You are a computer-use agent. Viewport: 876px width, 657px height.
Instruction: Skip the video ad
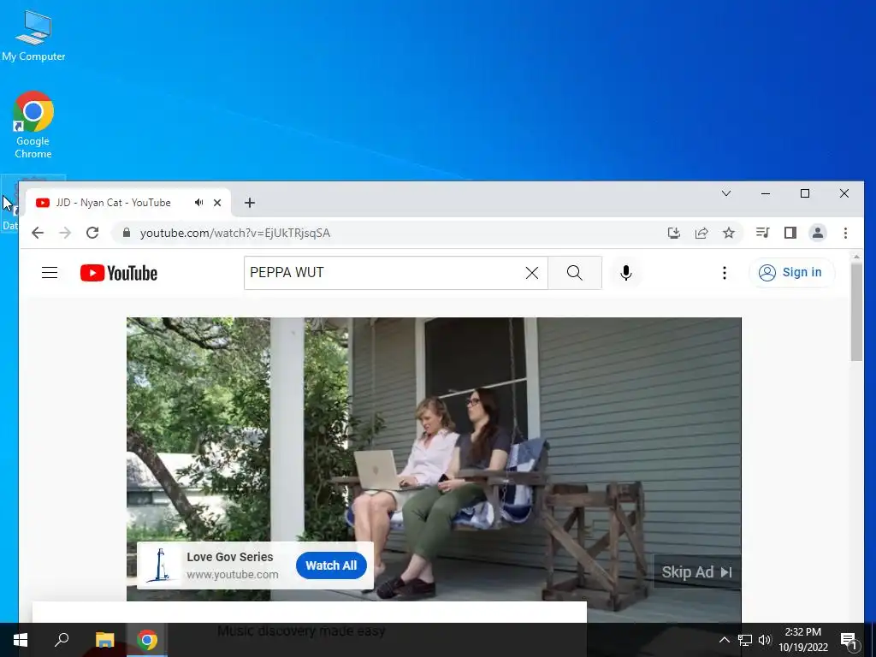click(696, 572)
